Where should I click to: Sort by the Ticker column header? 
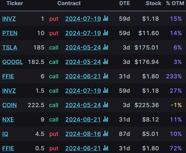(x=15, y=3)
